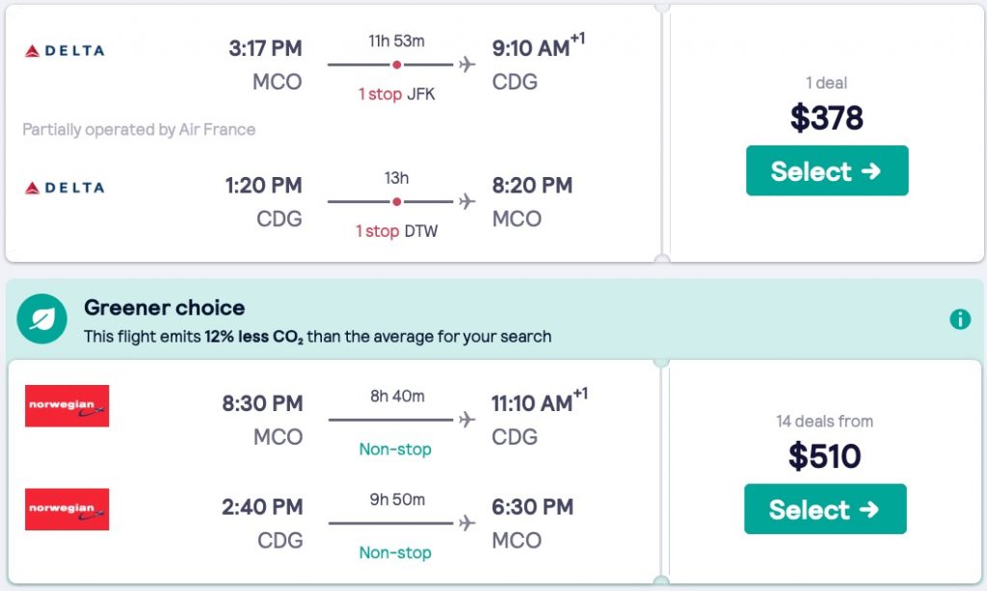Click the Norwegian logo on the outbound flight
987x591 pixels.
click(x=67, y=405)
